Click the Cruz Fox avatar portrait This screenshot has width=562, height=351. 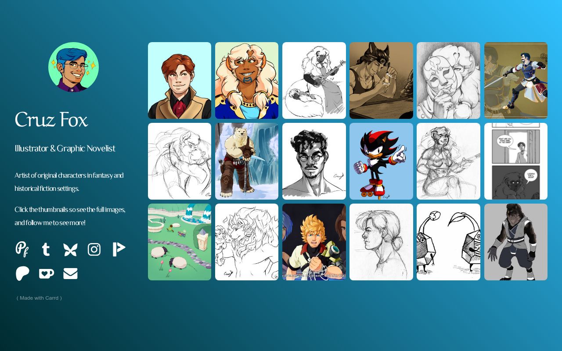(x=73, y=67)
